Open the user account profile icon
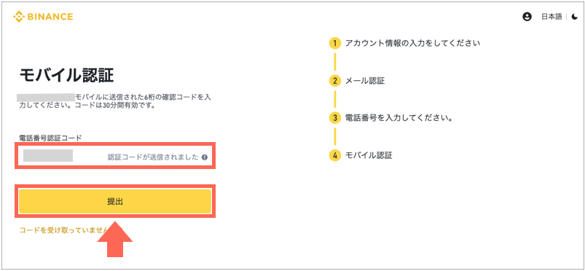 (527, 17)
